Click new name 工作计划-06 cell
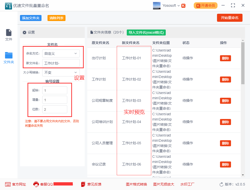 [x=131, y=164]
